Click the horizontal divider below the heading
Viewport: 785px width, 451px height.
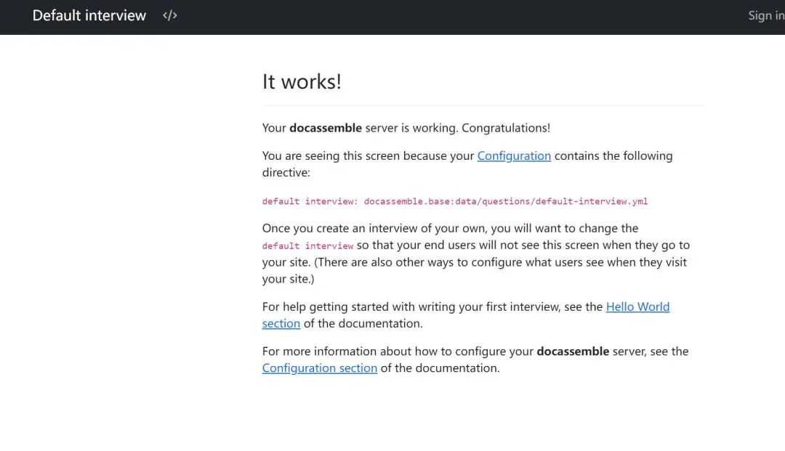click(x=483, y=105)
